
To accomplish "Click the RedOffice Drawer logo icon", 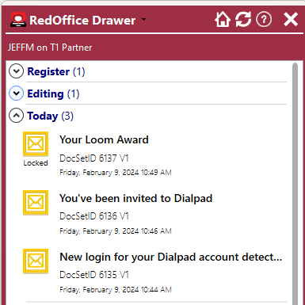I will pyautogui.click(x=18, y=20).
